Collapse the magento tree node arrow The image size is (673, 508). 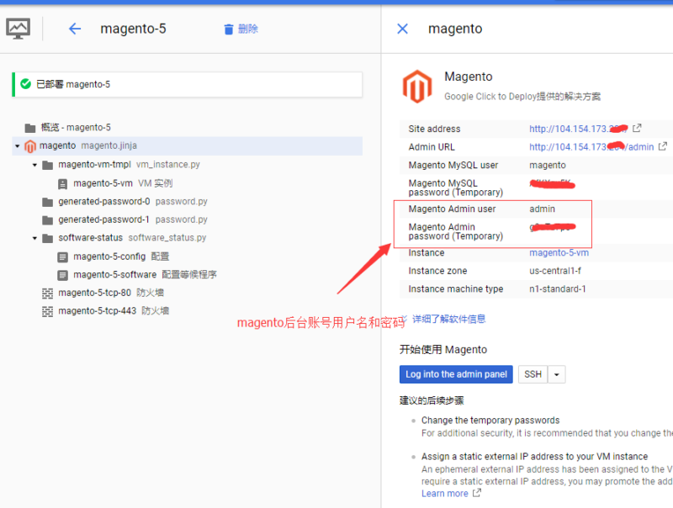[x=17, y=146]
